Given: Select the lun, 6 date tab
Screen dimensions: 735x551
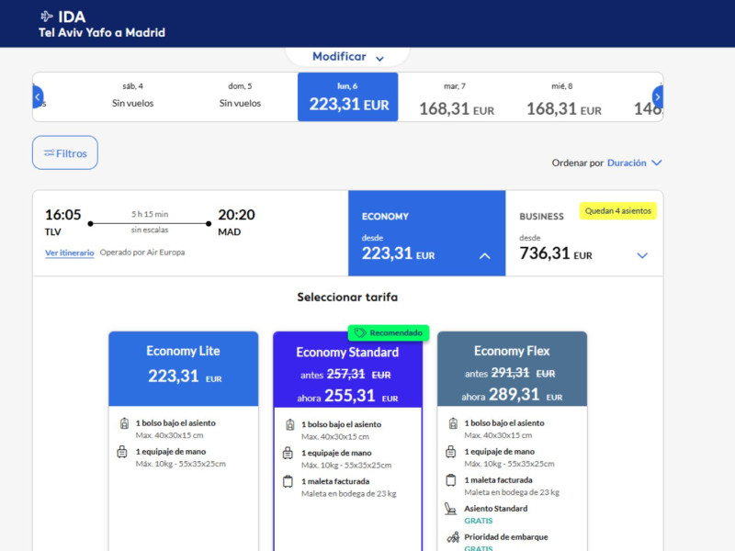Looking at the screenshot, I should click(x=347, y=97).
